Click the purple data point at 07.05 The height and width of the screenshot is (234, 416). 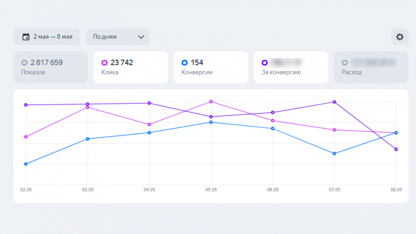(334, 102)
